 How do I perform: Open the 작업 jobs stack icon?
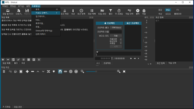click(x=144, y=12)
